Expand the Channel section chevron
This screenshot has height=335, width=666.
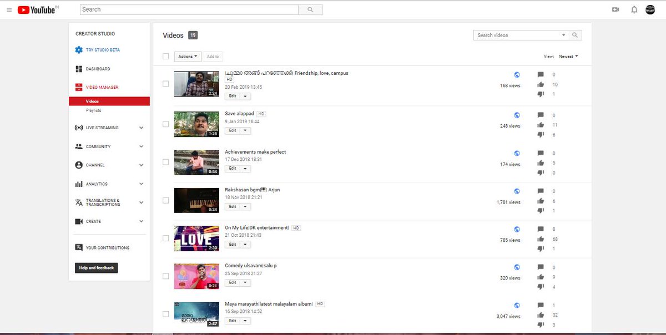point(141,165)
